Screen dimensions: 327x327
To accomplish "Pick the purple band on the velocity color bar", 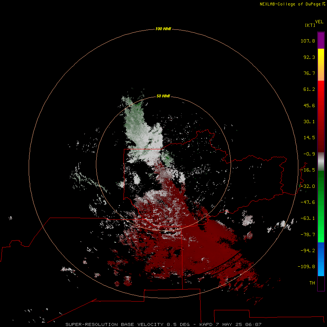I will 321,40.
